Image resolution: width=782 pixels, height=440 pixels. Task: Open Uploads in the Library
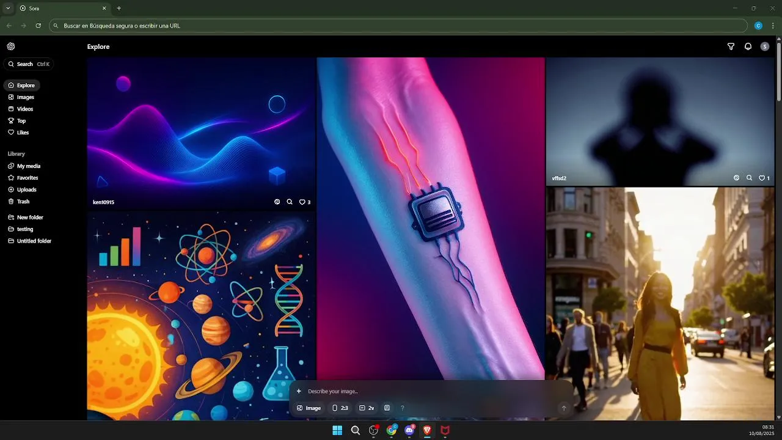pyautogui.click(x=23, y=189)
